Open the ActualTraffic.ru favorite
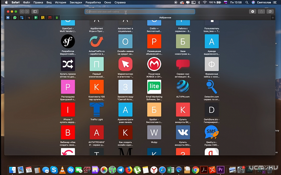 96,41
